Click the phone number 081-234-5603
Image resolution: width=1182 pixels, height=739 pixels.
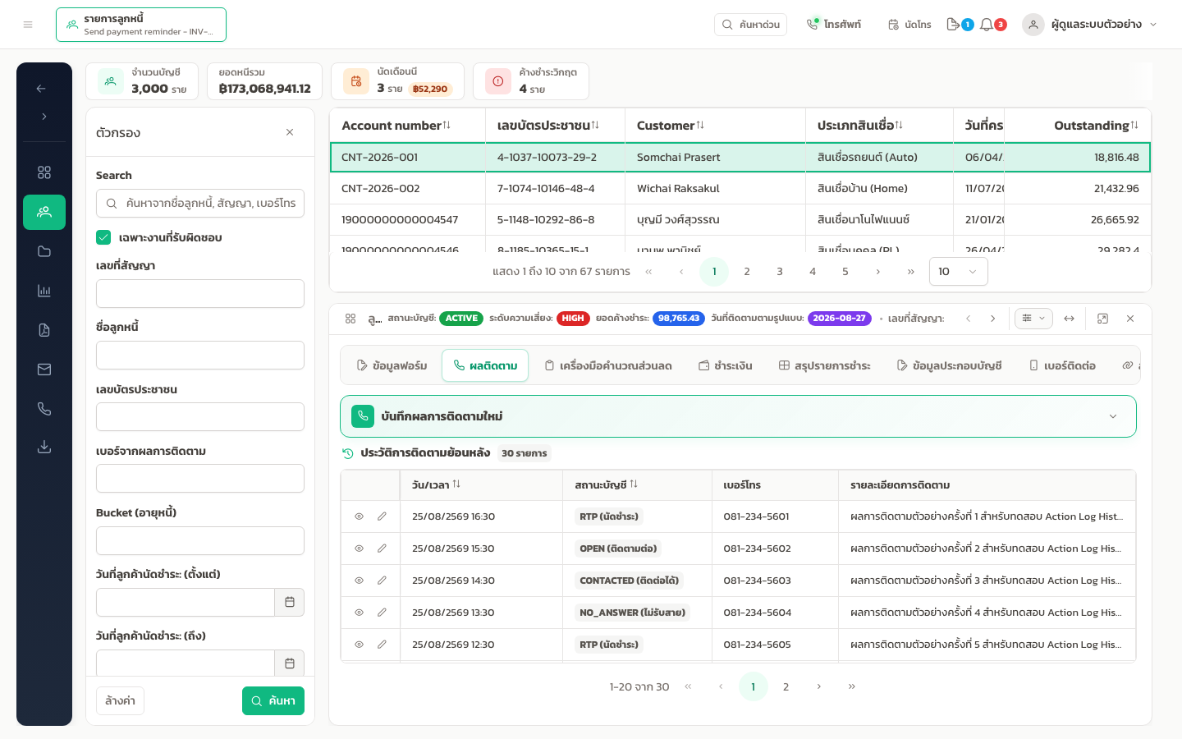[x=757, y=581]
